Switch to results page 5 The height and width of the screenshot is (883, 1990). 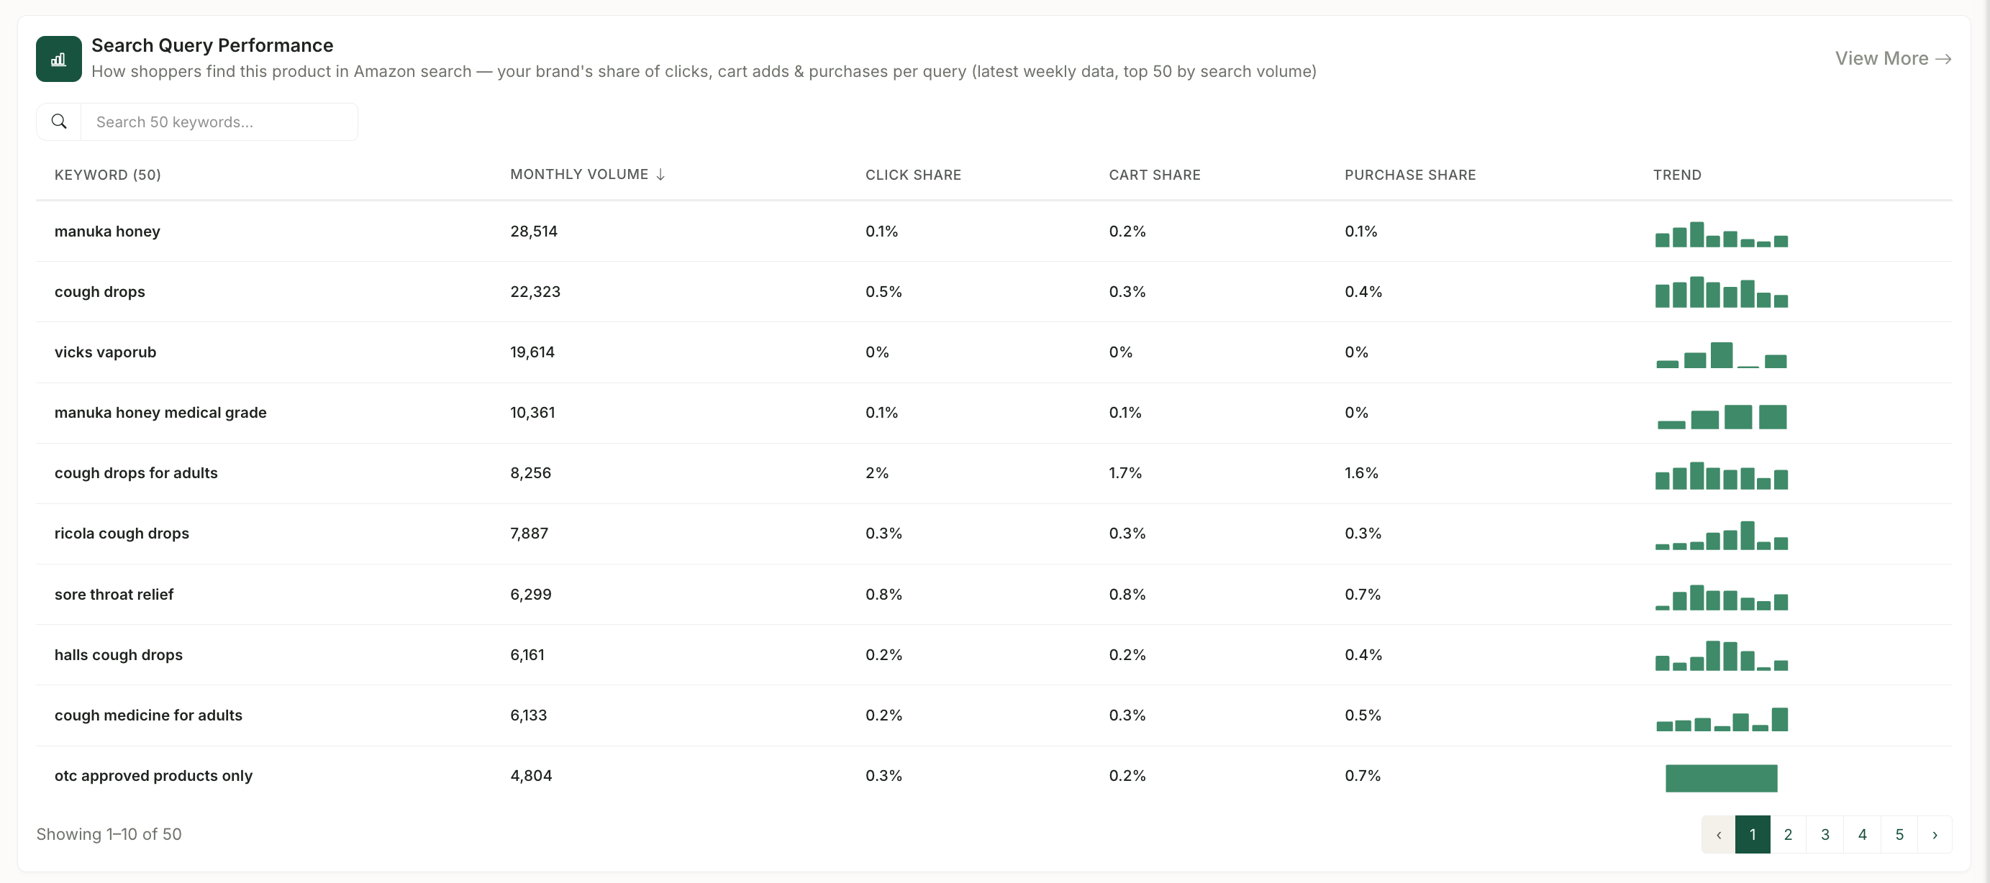point(1899,834)
